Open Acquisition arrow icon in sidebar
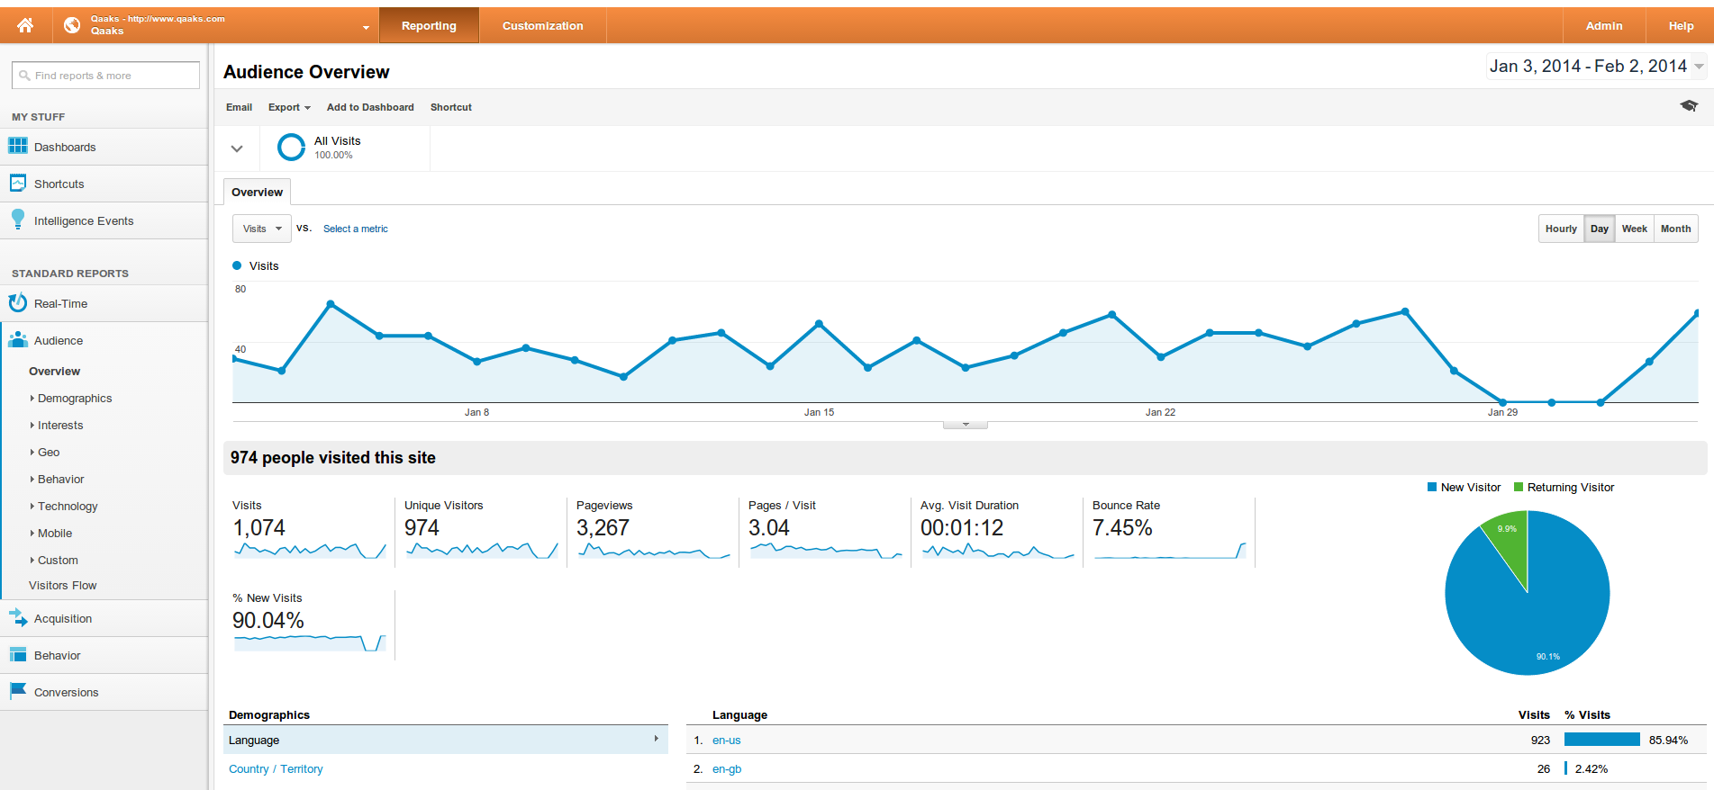 click(18, 618)
